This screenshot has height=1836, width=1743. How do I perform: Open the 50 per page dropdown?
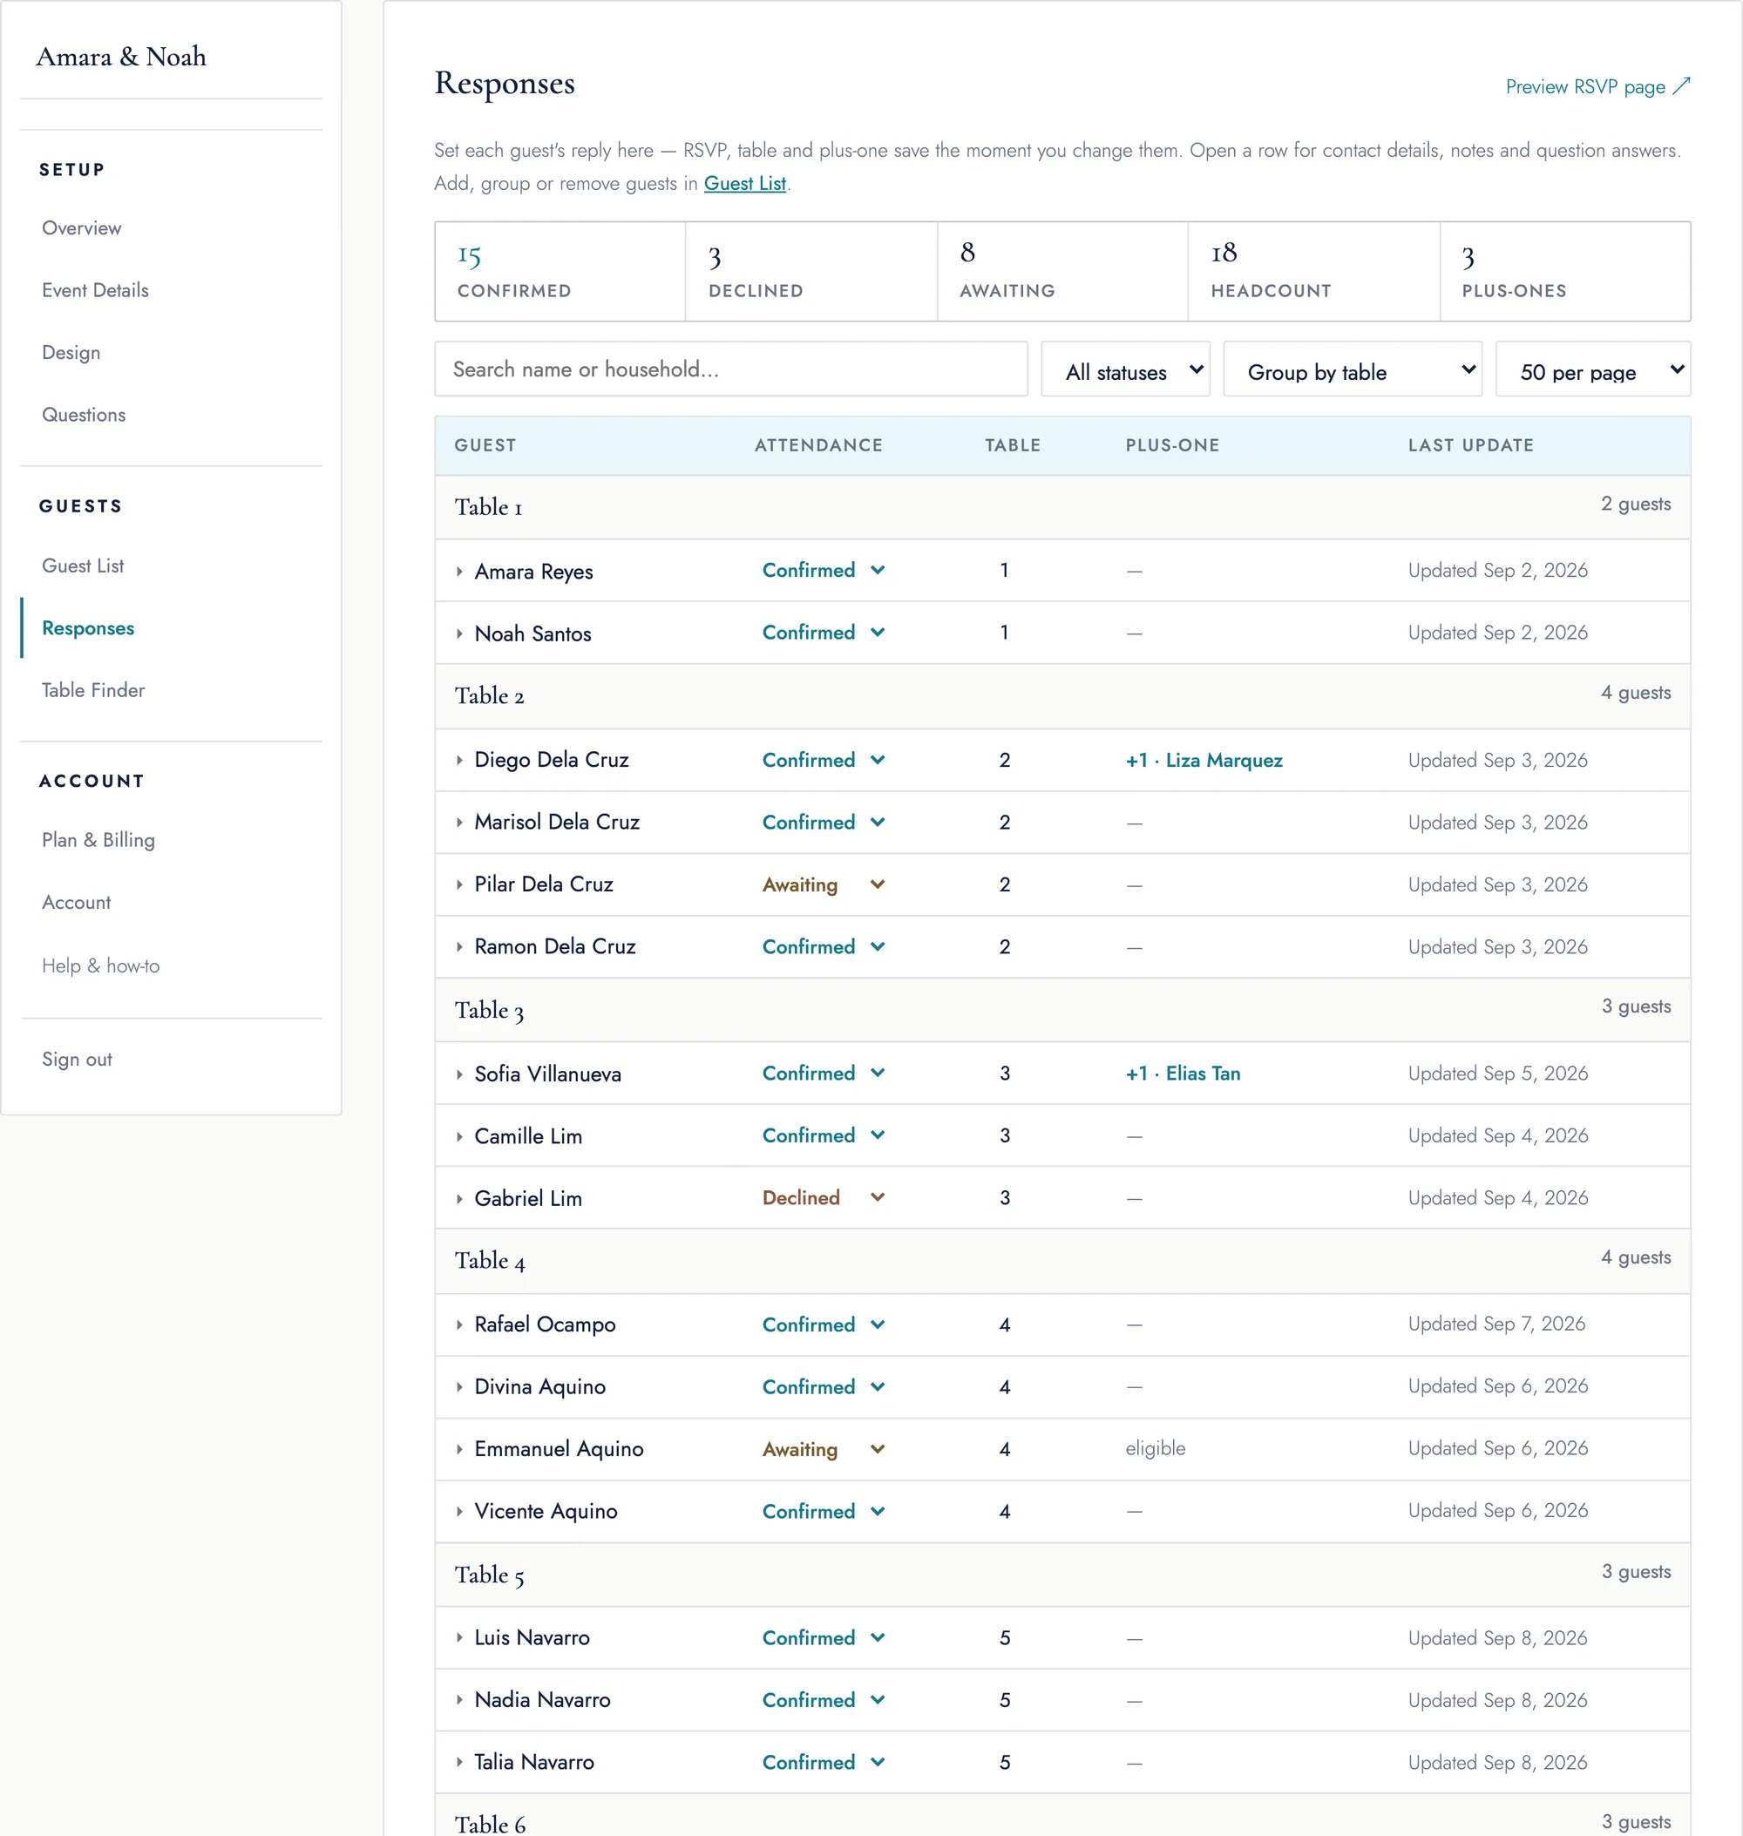[x=1592, y=369]
